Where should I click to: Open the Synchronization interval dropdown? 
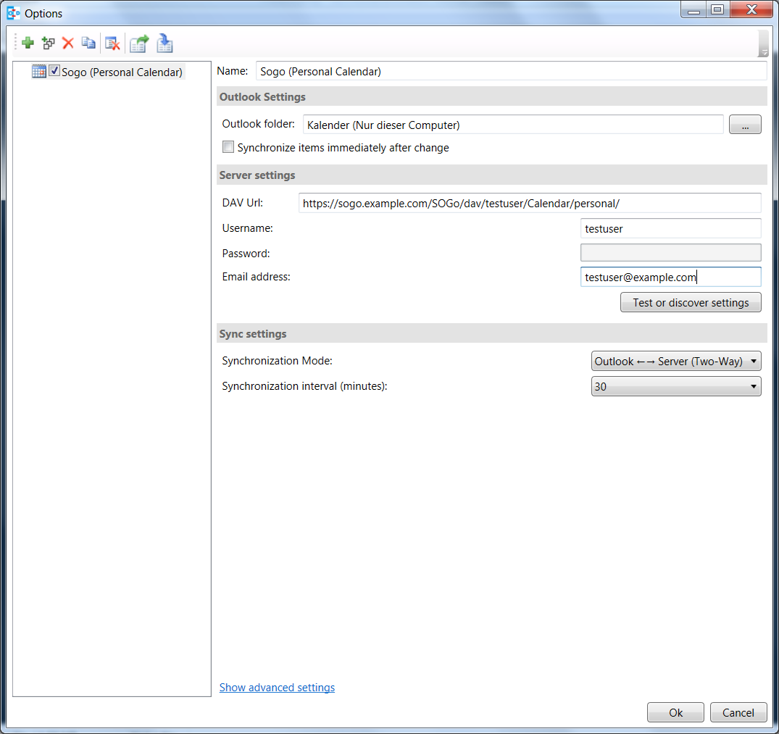pos(676,386)
